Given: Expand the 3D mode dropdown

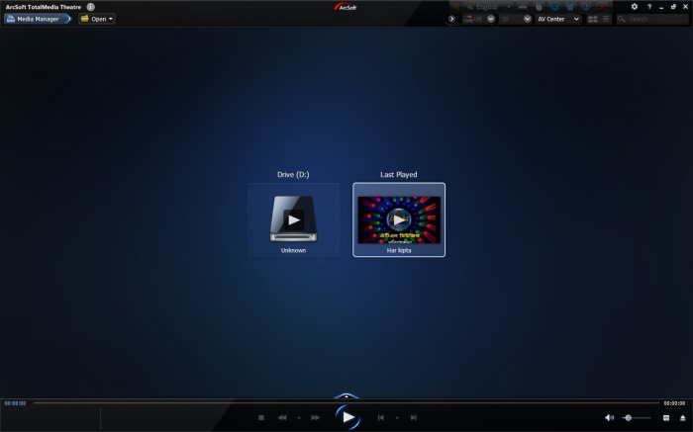Looking at the screenshot, I should point(527,19).
